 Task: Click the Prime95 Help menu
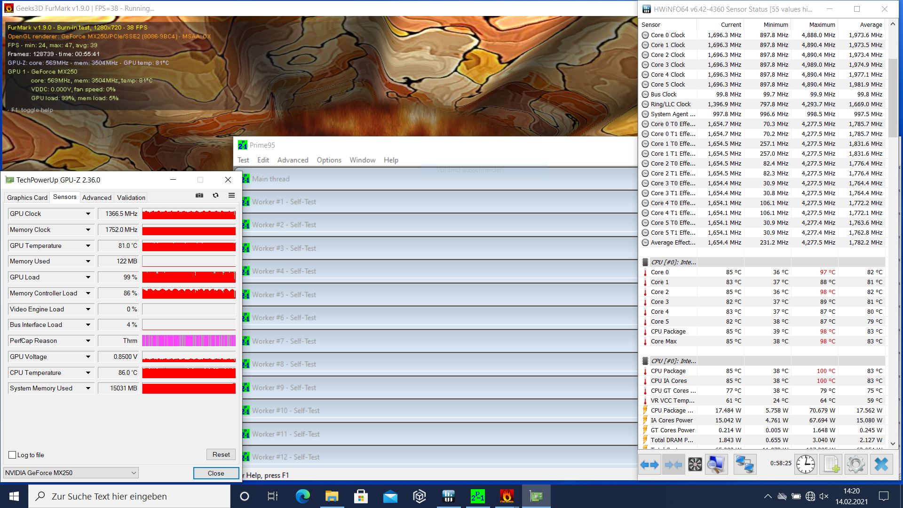391,160
